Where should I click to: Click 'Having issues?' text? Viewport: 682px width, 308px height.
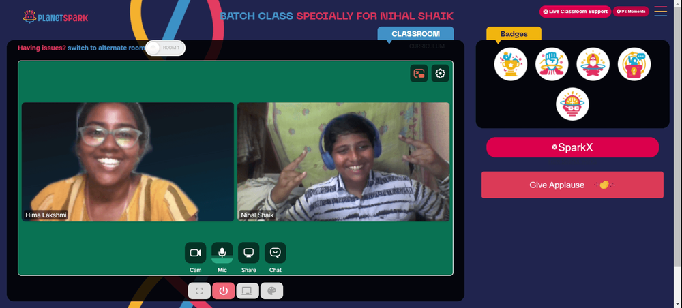pyautogui.click(x=42, y=48)
